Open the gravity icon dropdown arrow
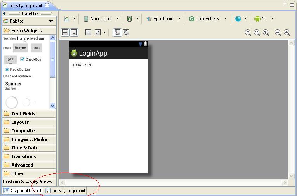 coord(104,33)
